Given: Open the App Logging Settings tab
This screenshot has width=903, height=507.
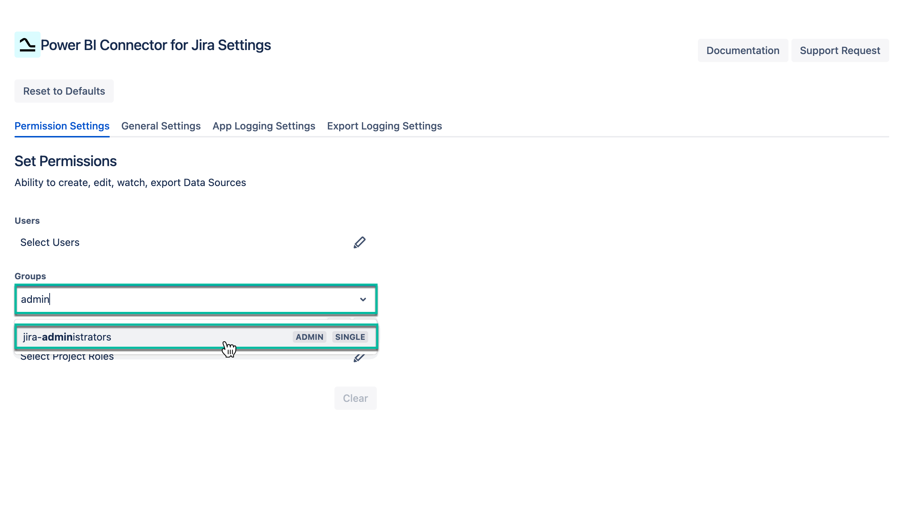Looking at the screenshot, I should 264,126.
